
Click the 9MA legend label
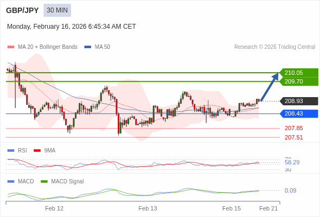coord(50,151)
